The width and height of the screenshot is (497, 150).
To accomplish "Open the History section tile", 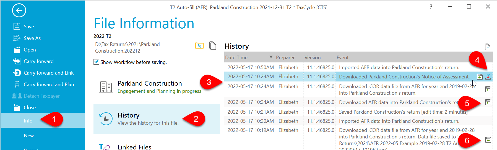I will (x=157, y=119).
